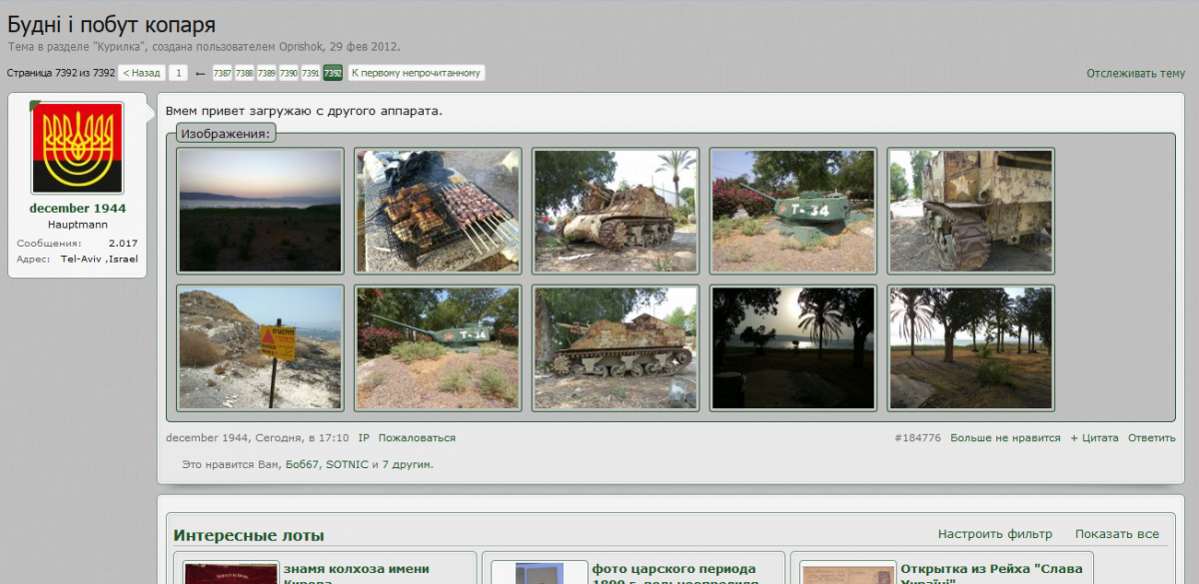The width and height of the screenshot is (1199, 584).
Task: Open 'Настроить фильтр' for lots
Action: [994, 534]
